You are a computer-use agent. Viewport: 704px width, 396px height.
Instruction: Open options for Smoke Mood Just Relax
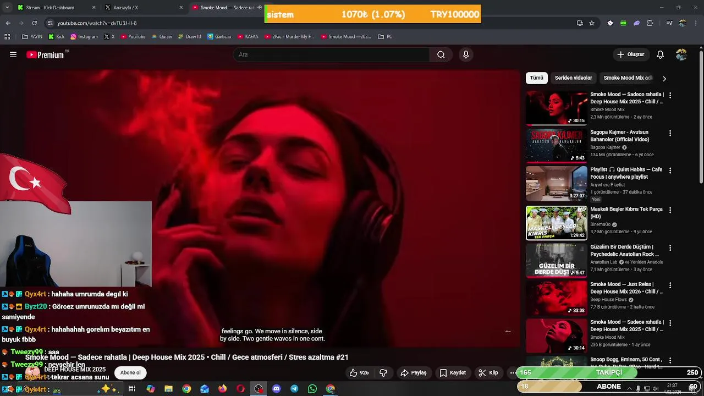(670, 285)
